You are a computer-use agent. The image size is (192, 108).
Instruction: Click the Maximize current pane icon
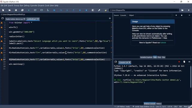pyautogui.click(x=93, y=10)
